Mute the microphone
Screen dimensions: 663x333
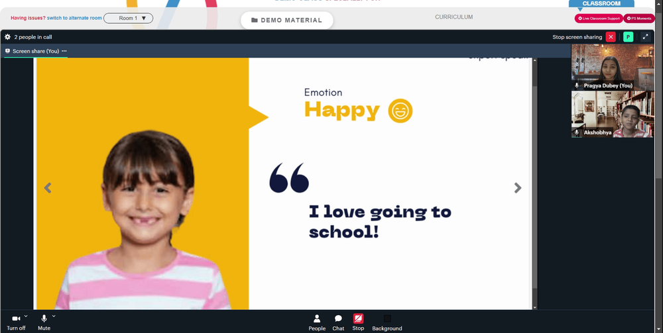[44, 322]
